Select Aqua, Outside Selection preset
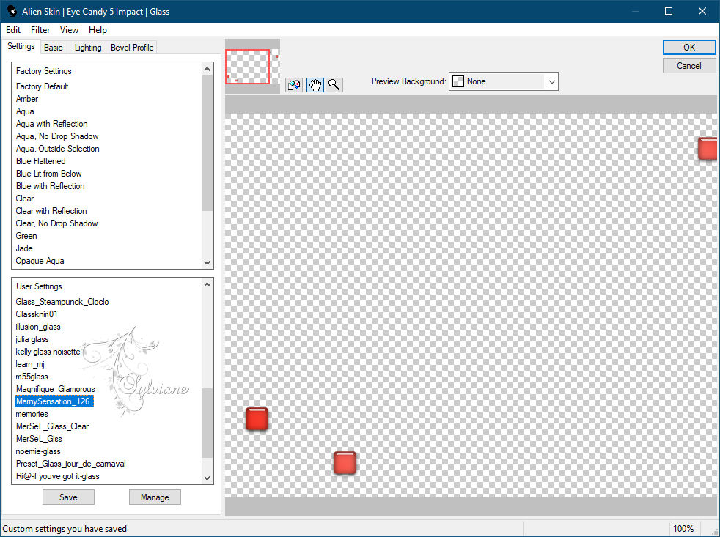Viewport: 720px width, 537px height. (57, 148)
